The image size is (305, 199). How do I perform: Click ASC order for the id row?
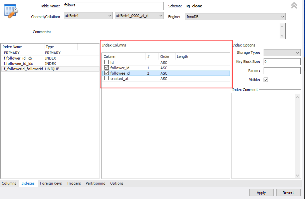pyautogui.click(x=164, y=63)
